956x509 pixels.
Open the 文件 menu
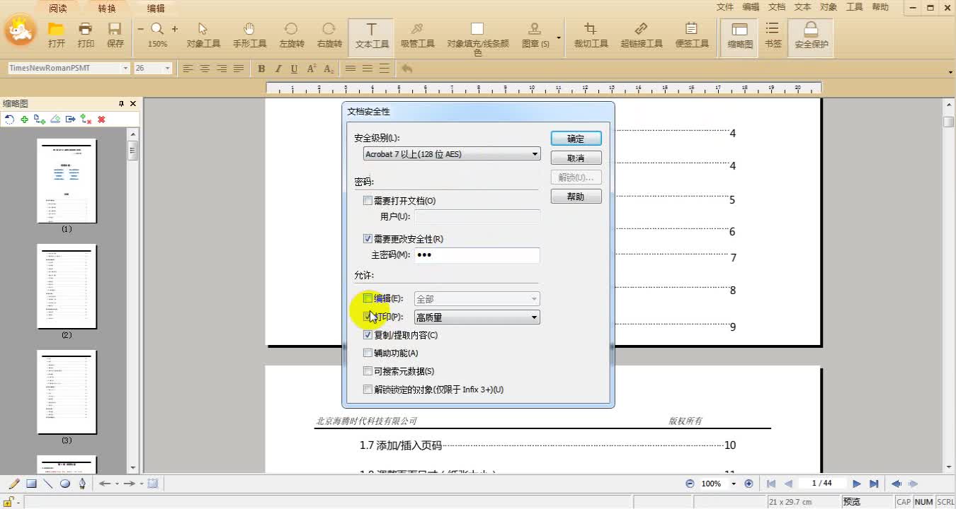724,6
